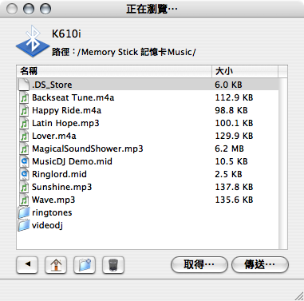Select MagicalSoundShower.mp3 file
The width and height of the screenshot is (304, 301).
tap(148, 149)
